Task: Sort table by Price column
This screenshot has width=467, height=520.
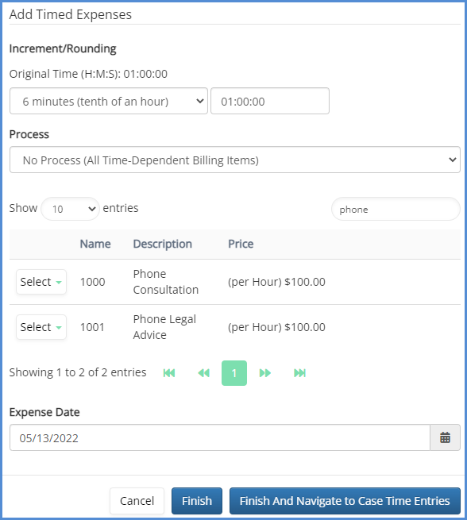Action: [241, 244]
